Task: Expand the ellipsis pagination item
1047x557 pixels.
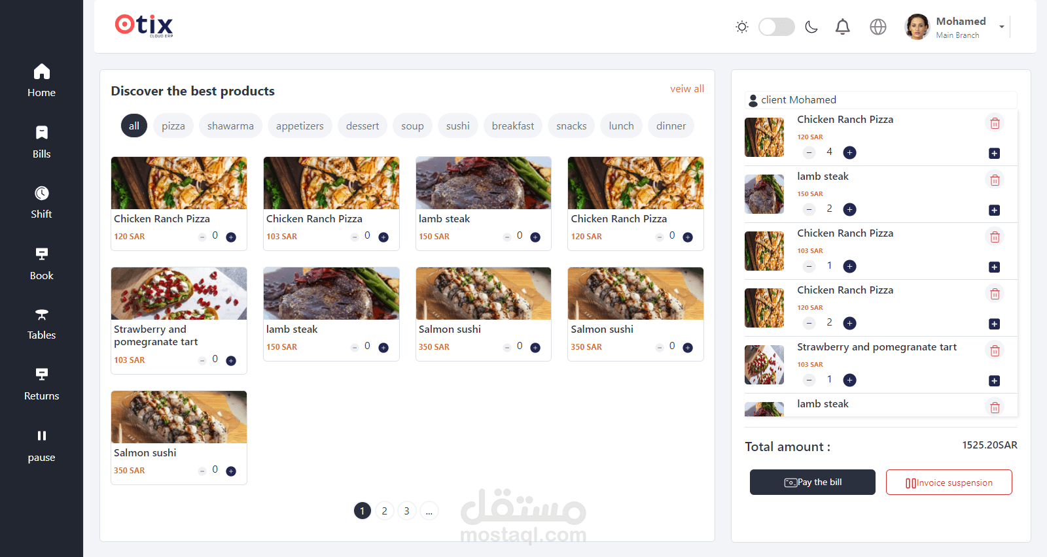Action: click(429, 511)
